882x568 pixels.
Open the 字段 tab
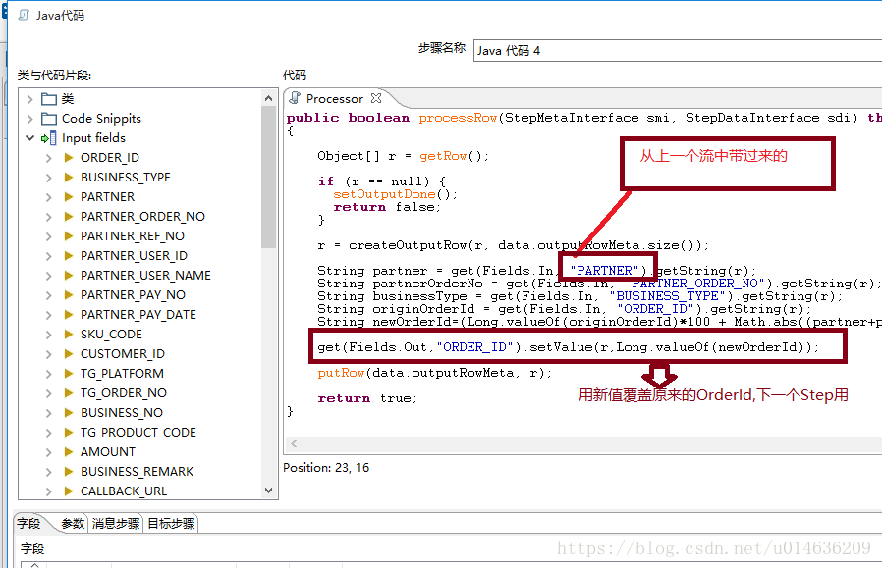28,524
